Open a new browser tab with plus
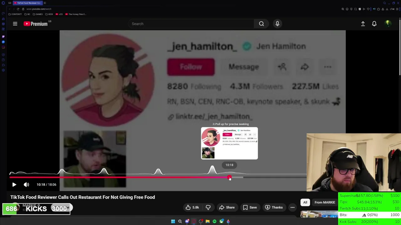The height and width of the screenshot is (225, 401). tap(44, 3)
